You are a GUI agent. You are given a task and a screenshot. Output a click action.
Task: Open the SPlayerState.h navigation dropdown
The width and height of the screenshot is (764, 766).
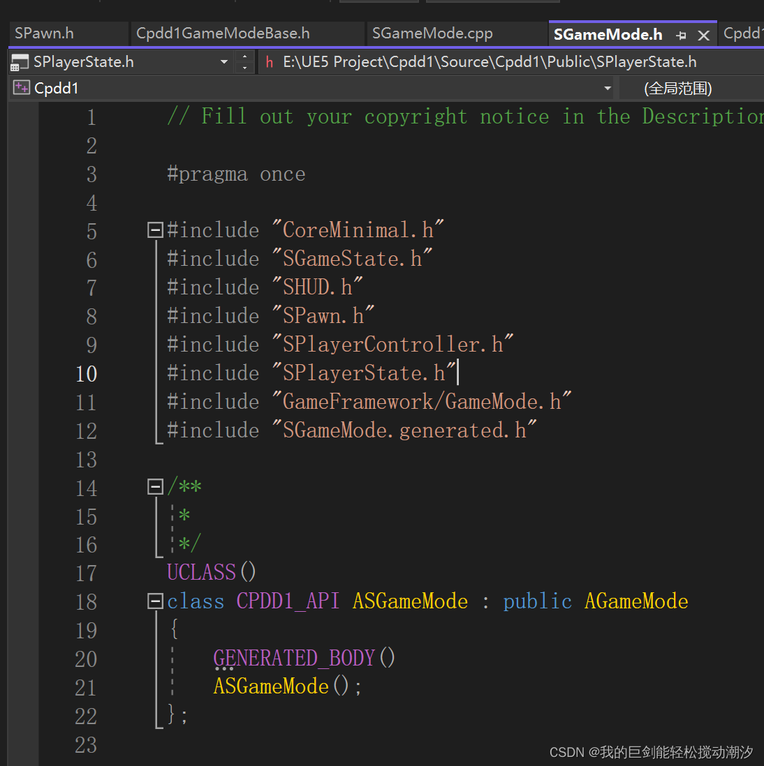point(224,62)
